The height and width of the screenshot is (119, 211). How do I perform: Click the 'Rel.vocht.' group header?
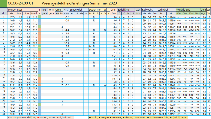coord(149,10)
